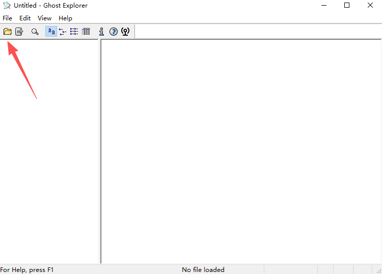Open the Help menu

[x=65, y=18]
